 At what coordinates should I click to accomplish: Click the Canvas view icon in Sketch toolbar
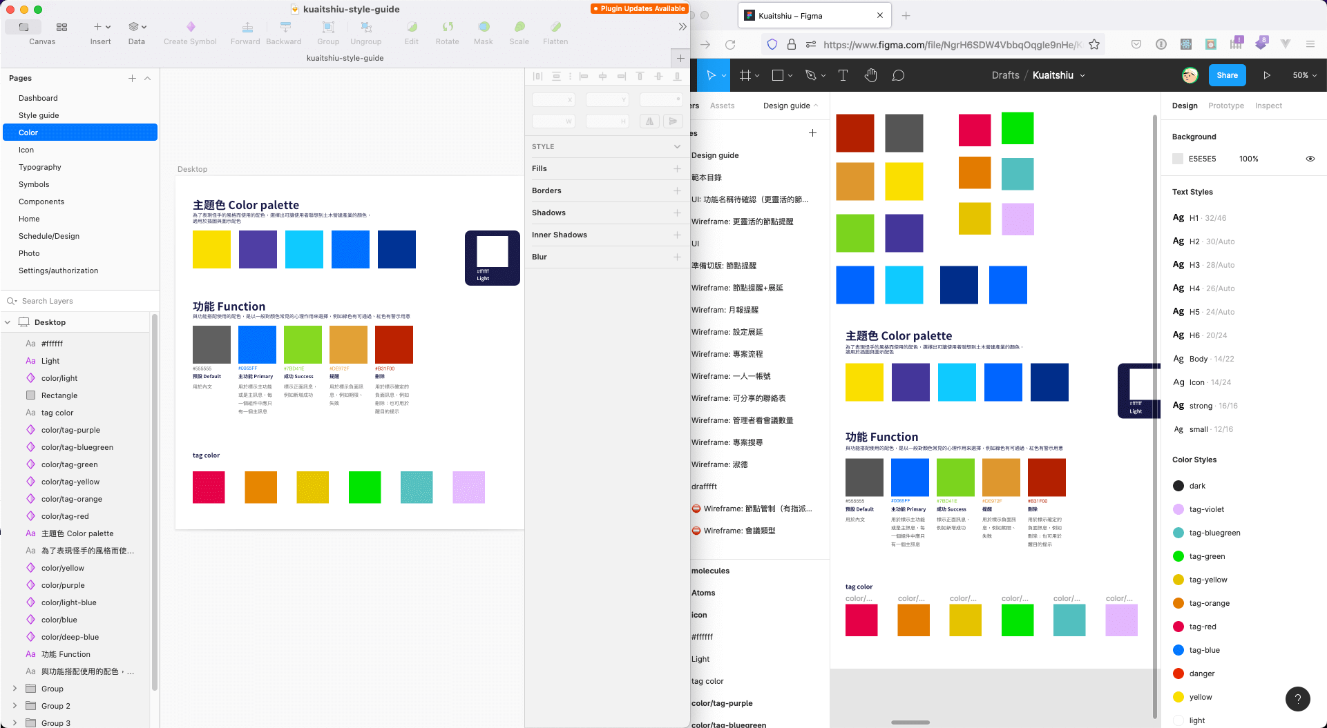pyautogui.click(x=23, y=27)
